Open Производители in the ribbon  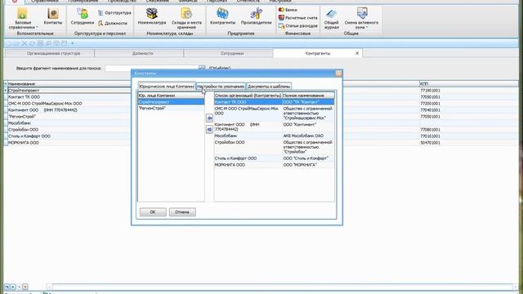coord(256,16)
